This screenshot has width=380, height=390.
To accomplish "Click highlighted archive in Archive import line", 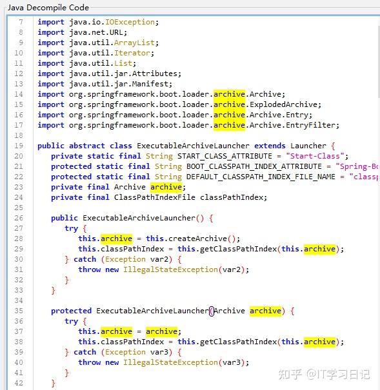I will (x=229, y=94).
